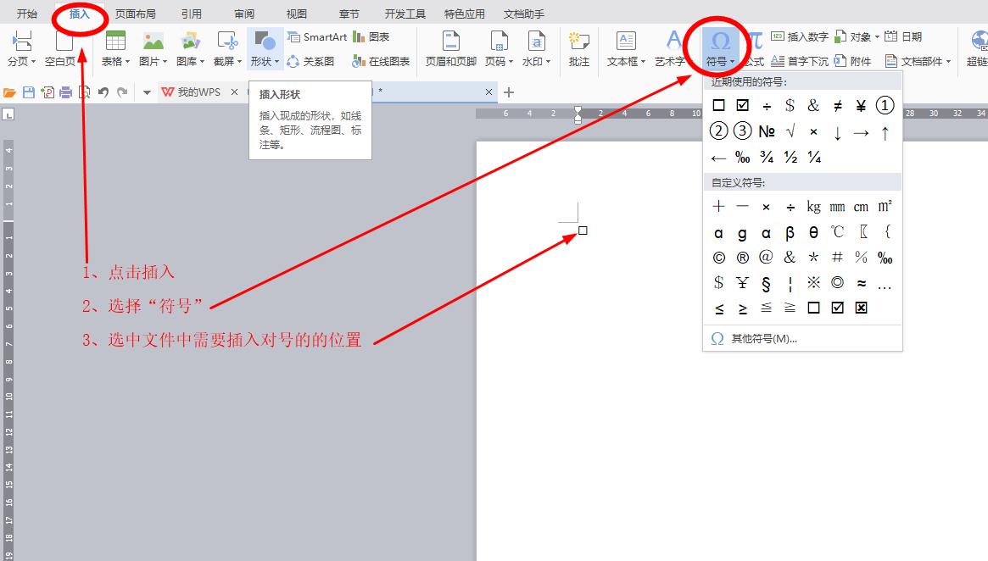Viewport: 988px width, 561px height.
Task: Click the print icon in quick toolbar
Action: pyautogui.click(x=65, y=92)
